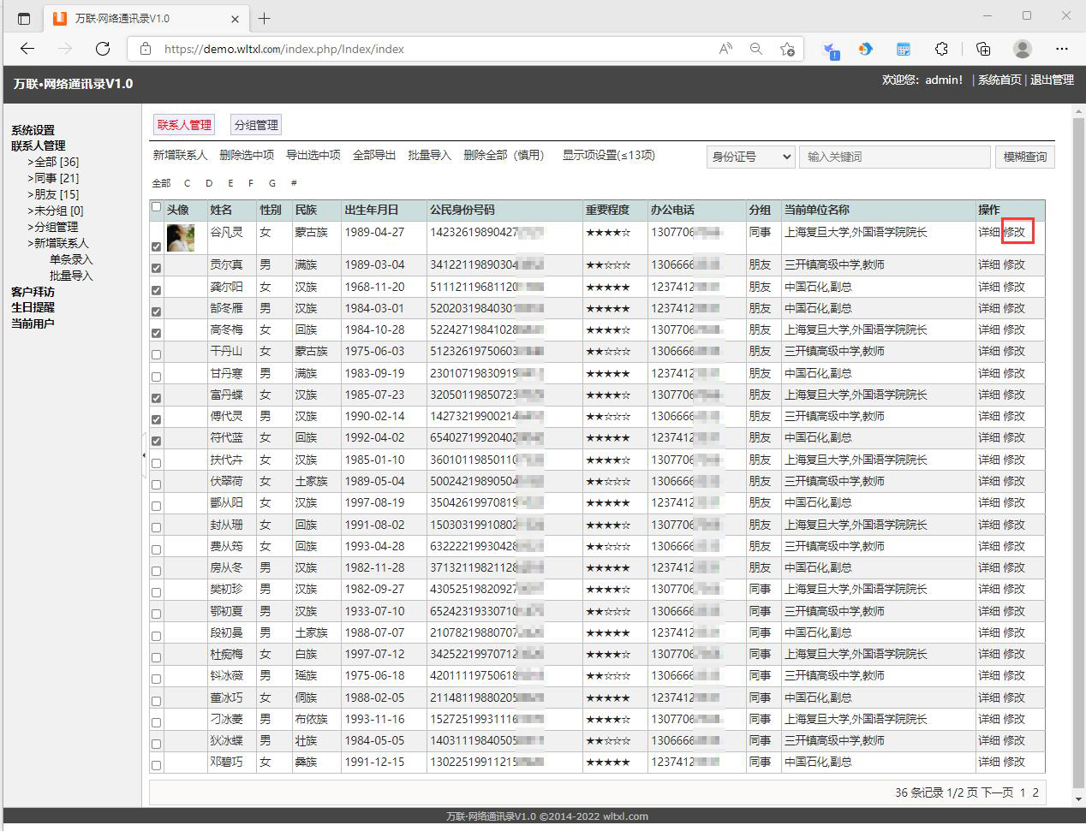The image size is (1086, 831).
Task: Click the 输入关键词 search field
Action: 895,157
